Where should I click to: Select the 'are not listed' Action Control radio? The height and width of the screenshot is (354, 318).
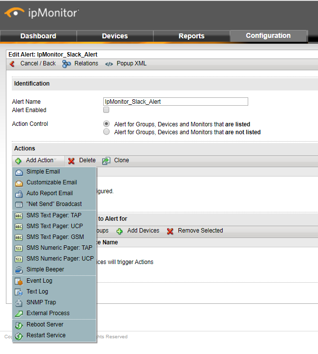(106, 132)
